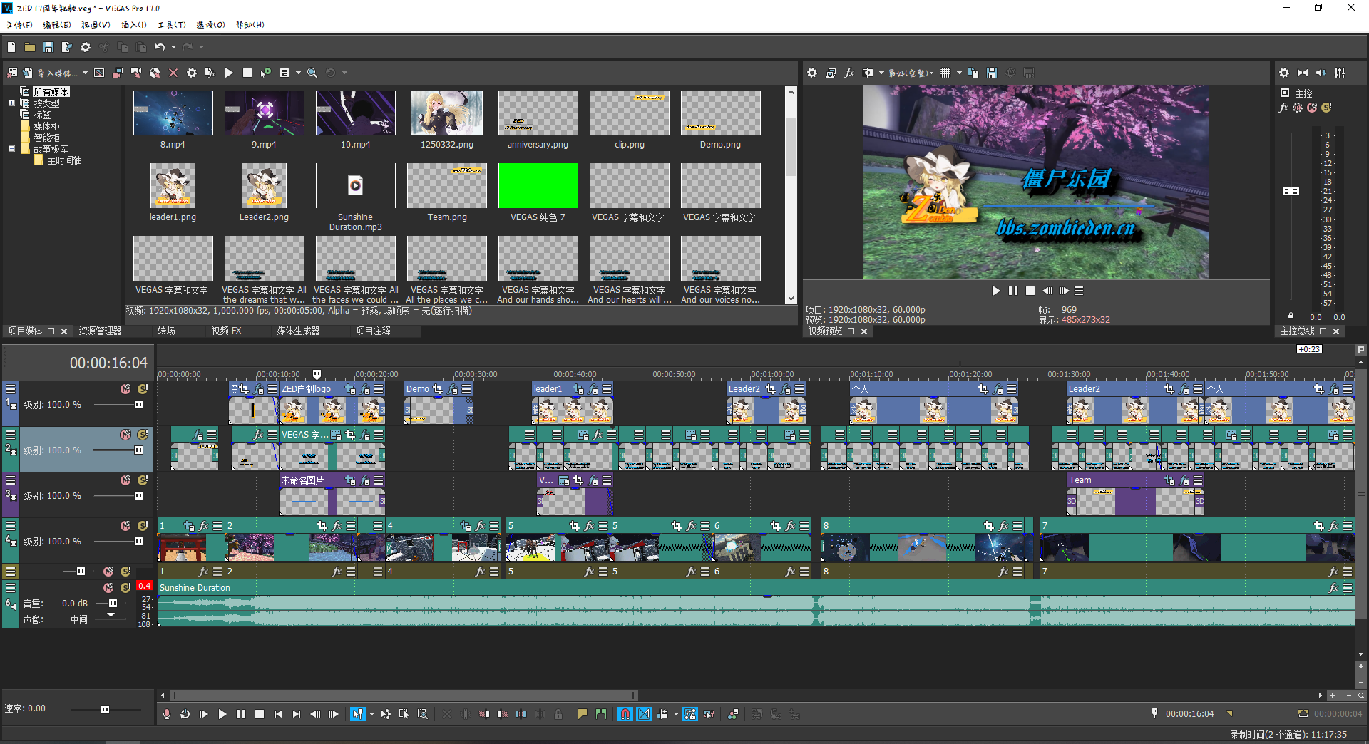
Task: Open the 编辑(E) menu
Action: point(57,25)
